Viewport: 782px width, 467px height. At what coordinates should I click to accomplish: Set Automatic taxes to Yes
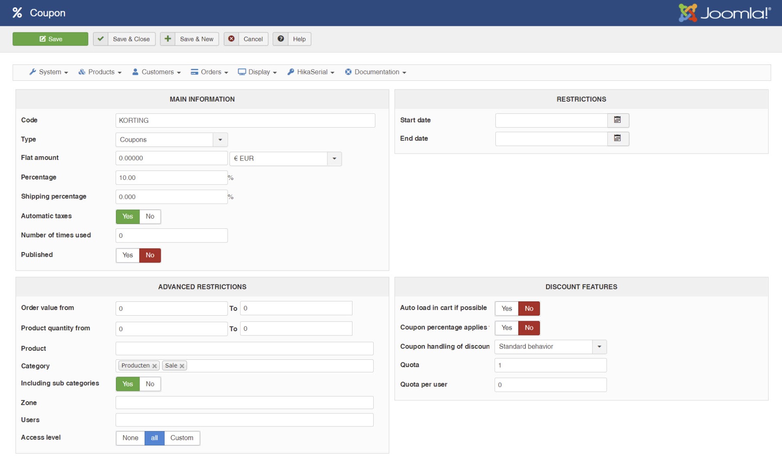point(128,217)
